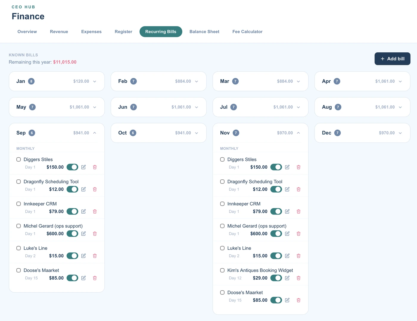Select the Recurring Bills tab pill
Viewport: 417px width, 321px height.
pyautogui.click(x=161, y=32)
